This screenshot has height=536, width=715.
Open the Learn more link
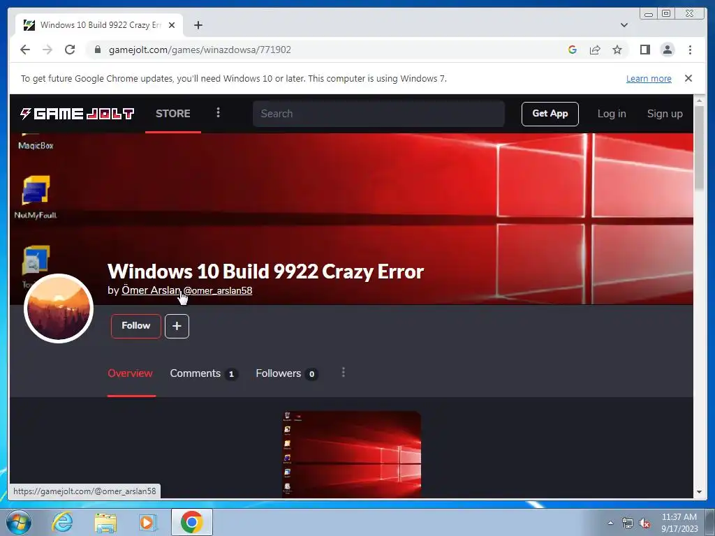(x=649, y=78)
